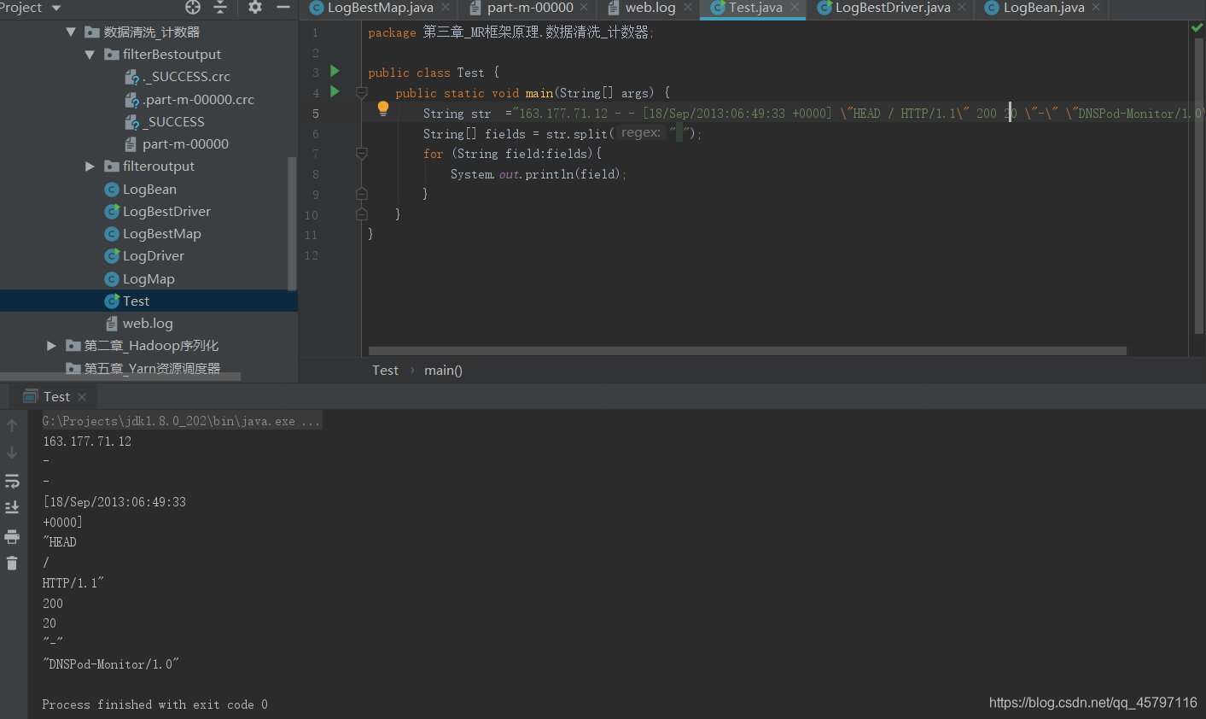Select the 第五章_Yarn资源调度器 folder
The width and height of the screenshot is (1206, 719).
(143, 368)
